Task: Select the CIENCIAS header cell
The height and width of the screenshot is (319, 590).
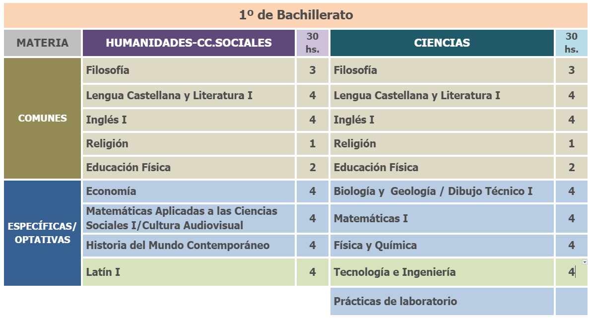Action: pos(442,43)
